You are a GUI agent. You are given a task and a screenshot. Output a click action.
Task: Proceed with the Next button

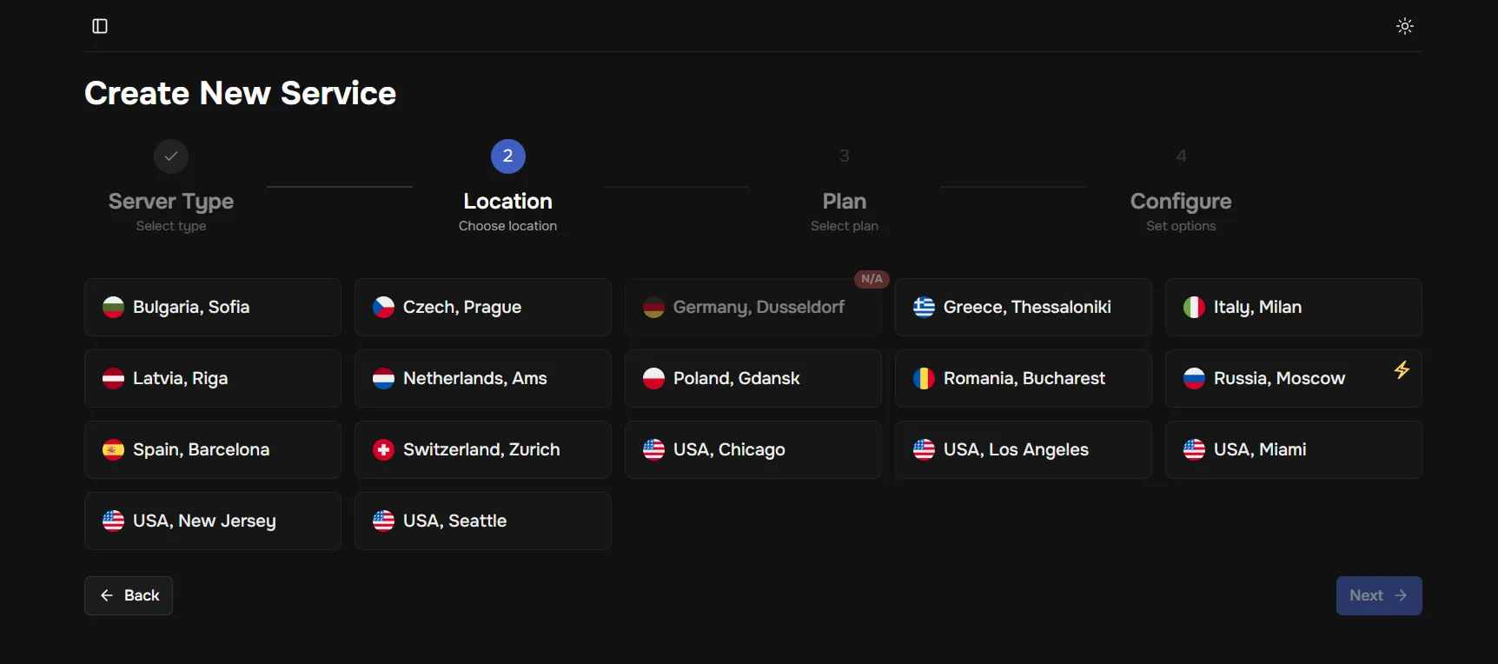click(1379, 595)
